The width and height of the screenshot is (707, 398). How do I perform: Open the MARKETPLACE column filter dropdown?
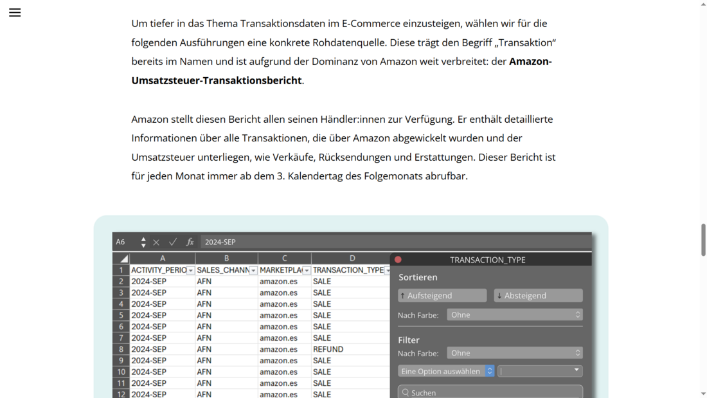tap(307, 271)
